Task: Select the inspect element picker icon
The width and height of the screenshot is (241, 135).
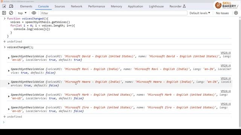Action: click(4, 6)
